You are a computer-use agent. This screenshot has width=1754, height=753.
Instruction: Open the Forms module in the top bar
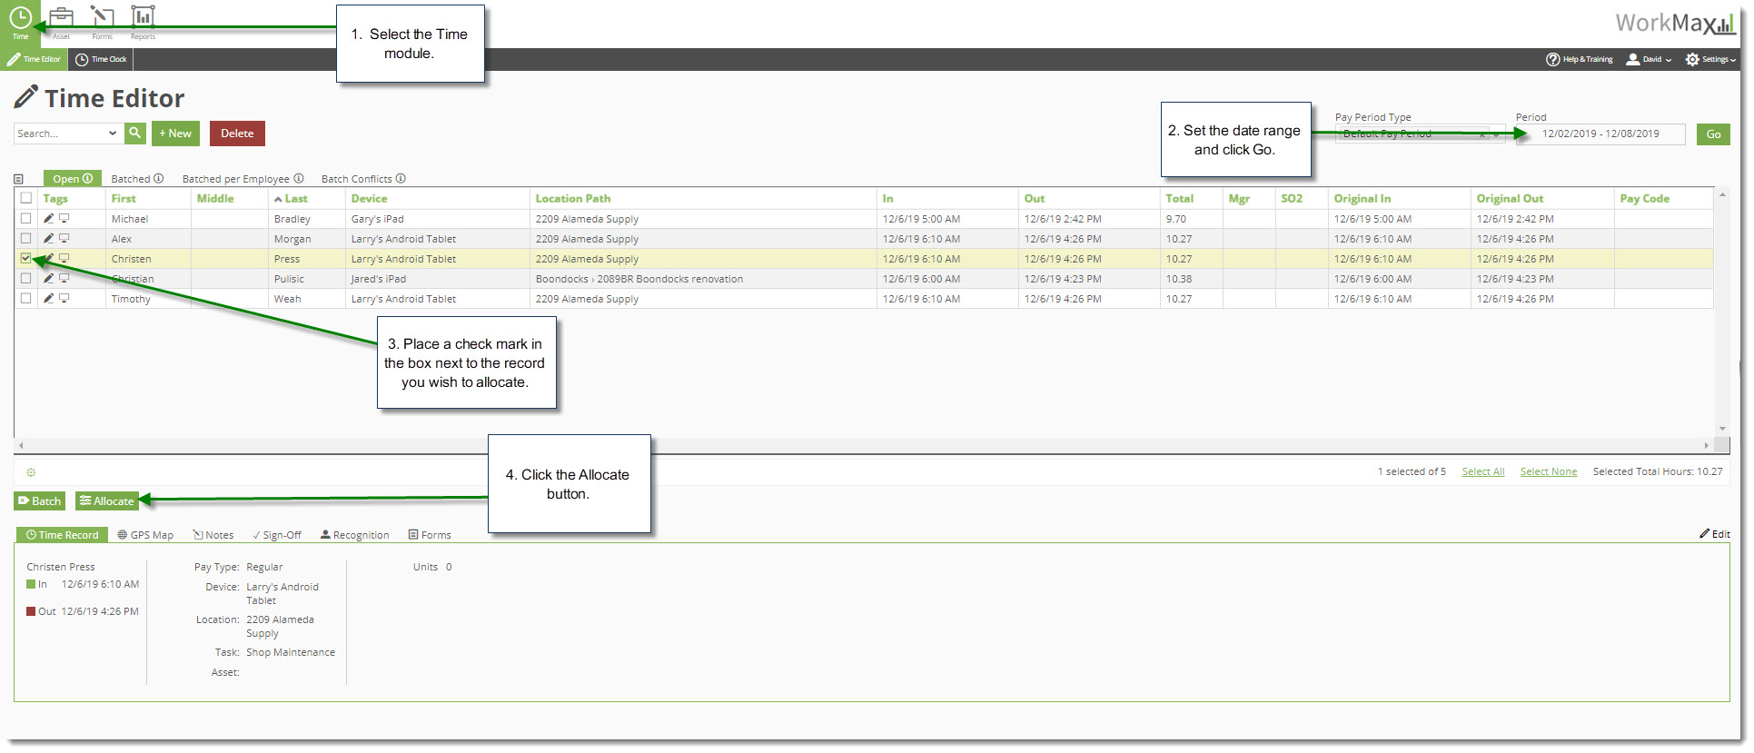[x=102, y=23]
